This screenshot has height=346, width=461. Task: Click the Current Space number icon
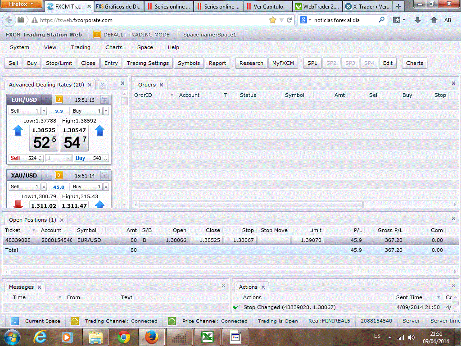[15, 321]
